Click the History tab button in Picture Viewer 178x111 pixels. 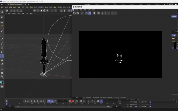[174, 35]
